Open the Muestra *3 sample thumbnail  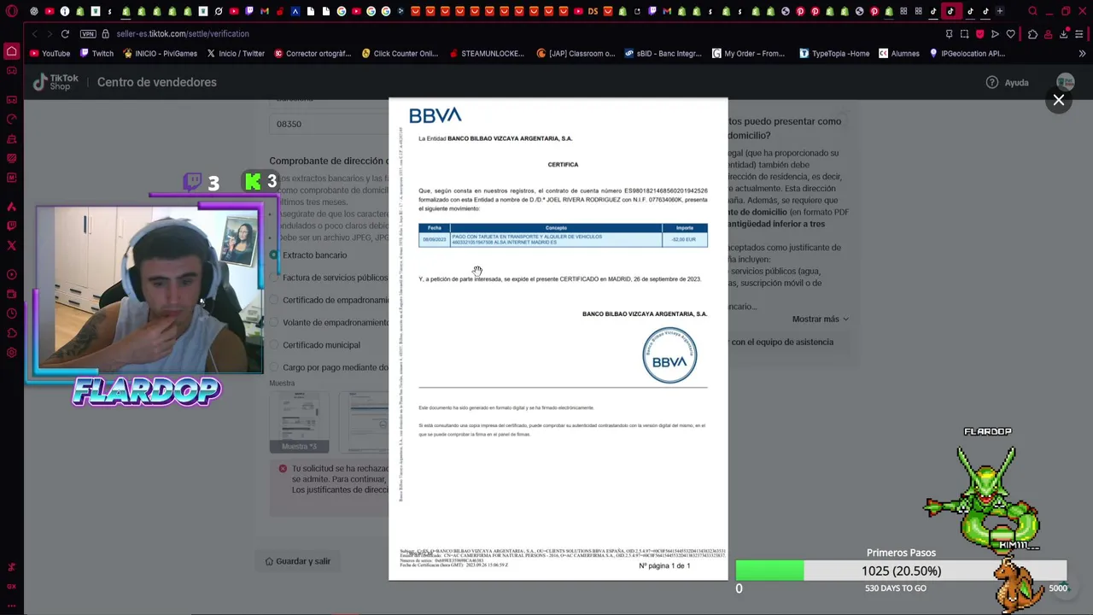[x=300, y=422]
